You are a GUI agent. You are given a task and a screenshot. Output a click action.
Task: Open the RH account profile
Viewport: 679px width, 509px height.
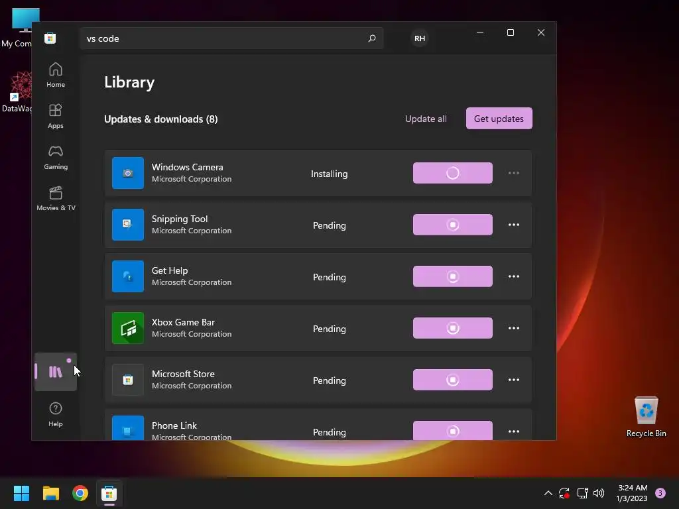pos(420,38)
